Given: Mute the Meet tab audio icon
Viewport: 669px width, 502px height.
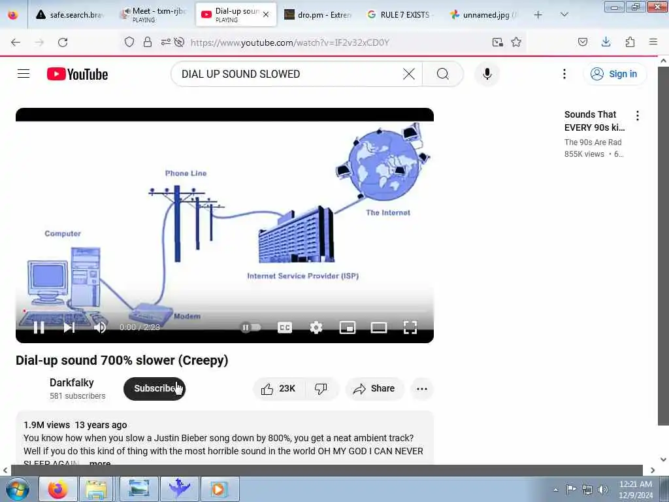Looking at the screenshot, I should coord(126,13).
